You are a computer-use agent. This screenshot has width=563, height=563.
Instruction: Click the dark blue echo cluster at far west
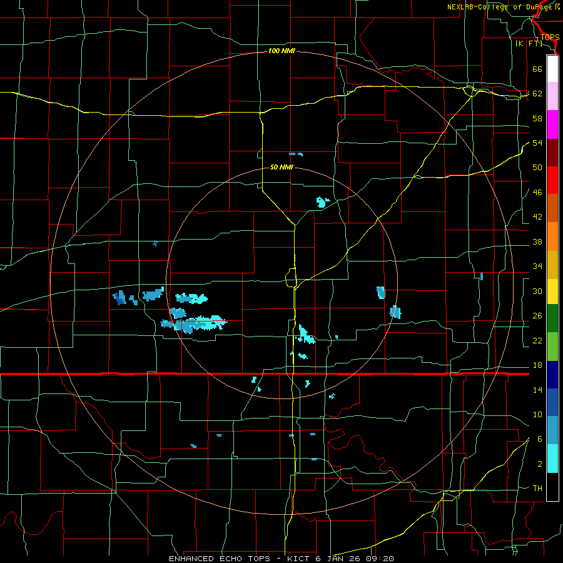click(119, 298)
